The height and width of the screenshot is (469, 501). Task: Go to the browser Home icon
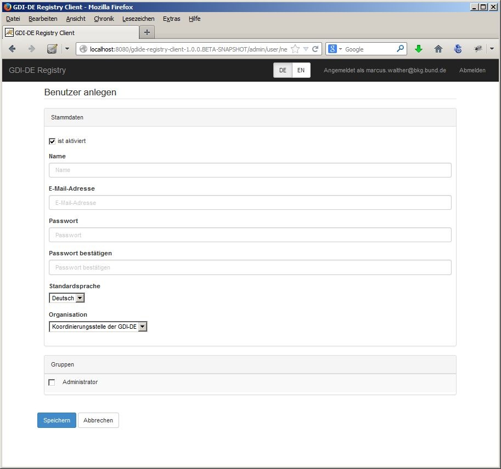click(438, 49)
